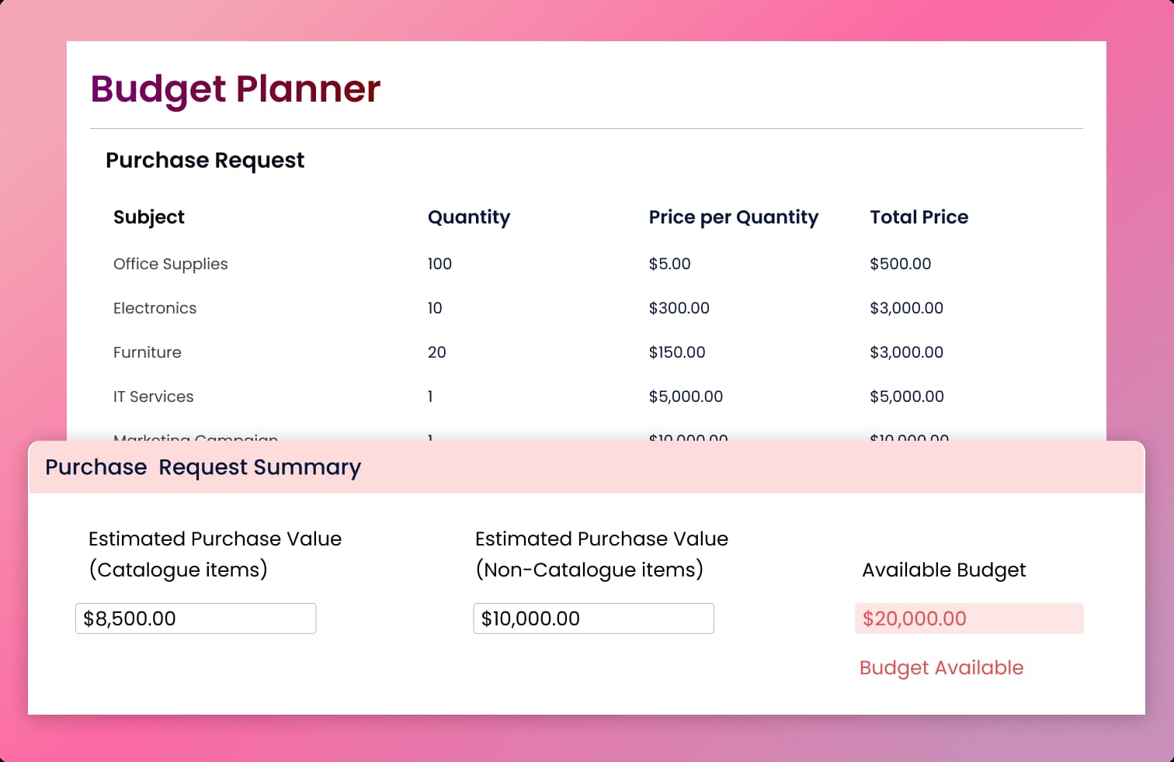1174x762 pixels.
Task: Click the Electronics $300.00 price cell
Action: point(679,308)
